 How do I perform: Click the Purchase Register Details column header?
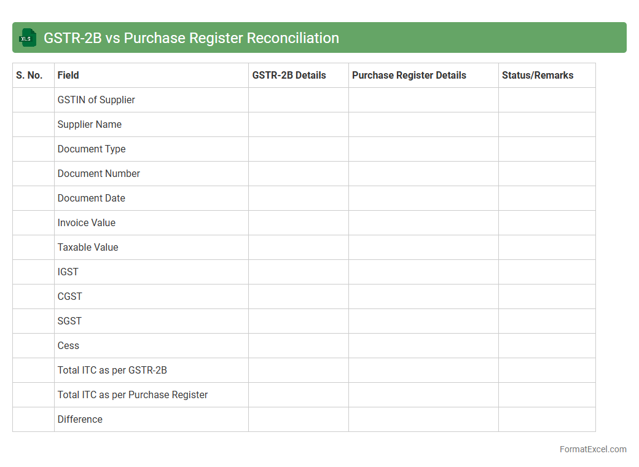tap(409, 76)
